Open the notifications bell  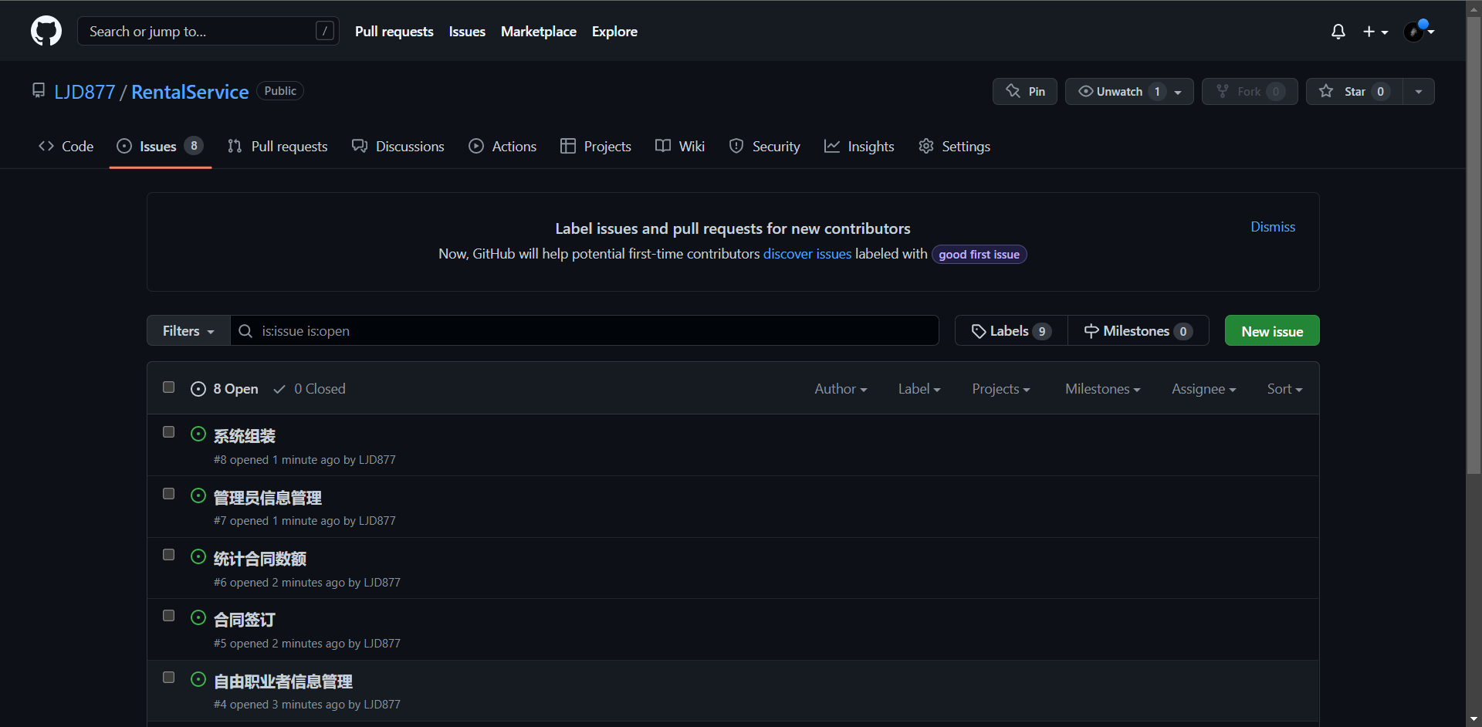coord(1338,32)
